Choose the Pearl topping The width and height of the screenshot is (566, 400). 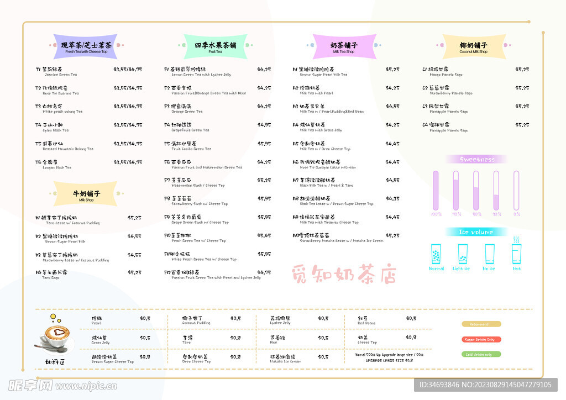(x=120, y=320)
